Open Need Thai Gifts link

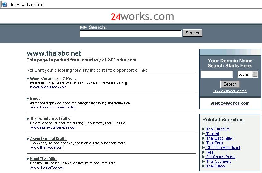(43, 158)
